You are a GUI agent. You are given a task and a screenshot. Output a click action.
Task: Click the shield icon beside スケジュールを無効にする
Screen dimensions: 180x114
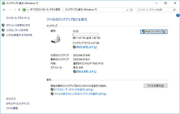[x=3, y=25]
